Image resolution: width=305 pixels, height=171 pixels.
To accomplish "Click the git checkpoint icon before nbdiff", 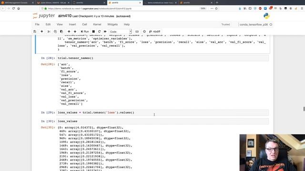I will (144, 32).
